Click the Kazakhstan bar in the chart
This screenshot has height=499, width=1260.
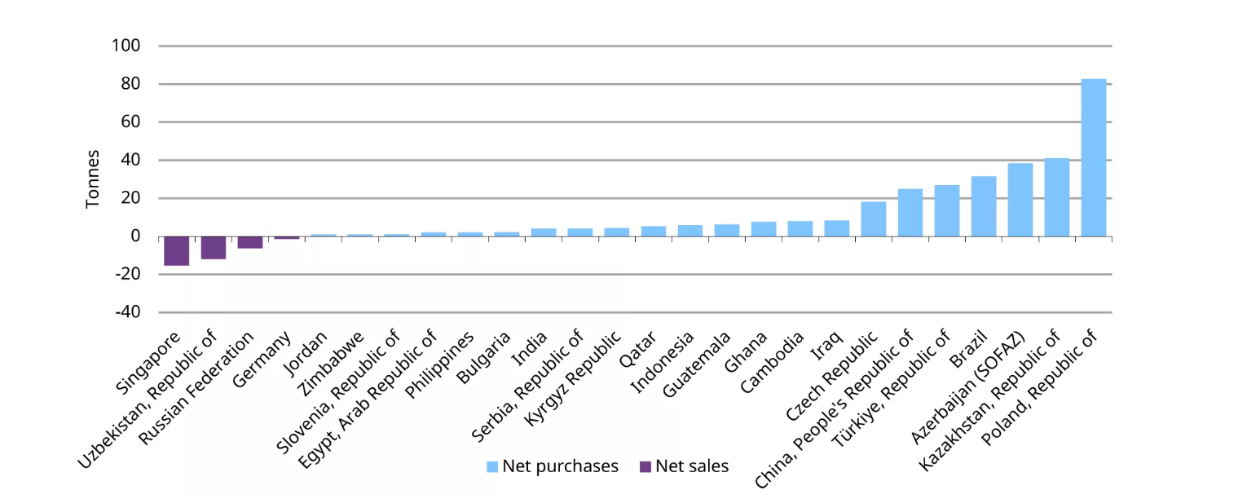pos(1056,197)
